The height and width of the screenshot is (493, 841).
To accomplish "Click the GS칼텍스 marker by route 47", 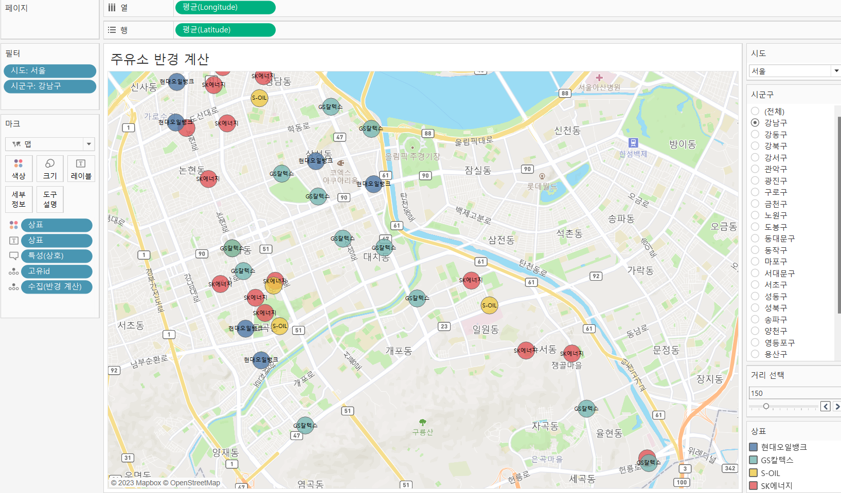I will tap(305, 426).
